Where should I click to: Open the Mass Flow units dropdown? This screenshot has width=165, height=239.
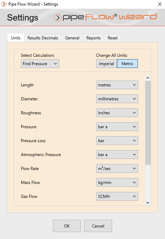[x=117, y=183]
